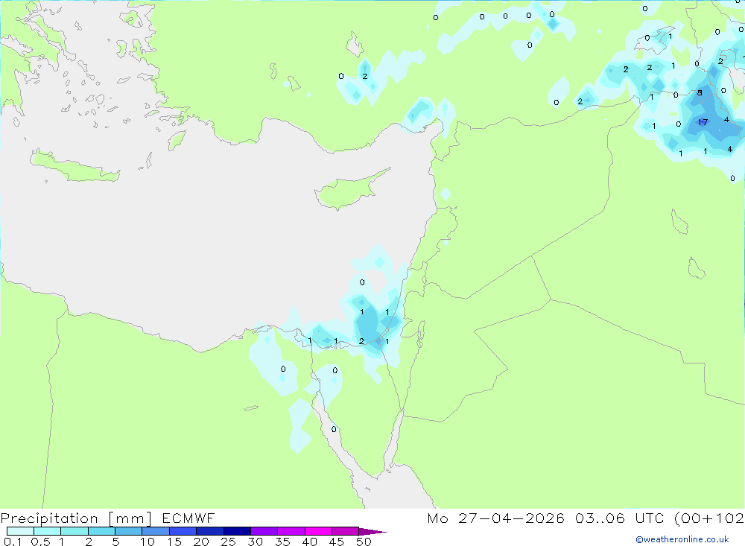Pick the 2–5 mm legend swatch
The height and width of the screenshot is (546, 745).
point(101,531)
